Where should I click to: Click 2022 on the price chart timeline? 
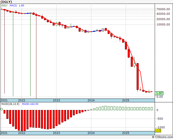22,100
